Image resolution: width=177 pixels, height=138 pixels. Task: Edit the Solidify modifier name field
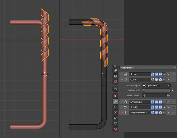(140, 107)
